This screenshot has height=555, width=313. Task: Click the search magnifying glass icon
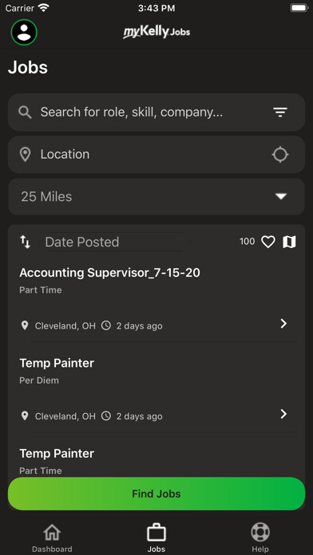(x=26, y=112)
